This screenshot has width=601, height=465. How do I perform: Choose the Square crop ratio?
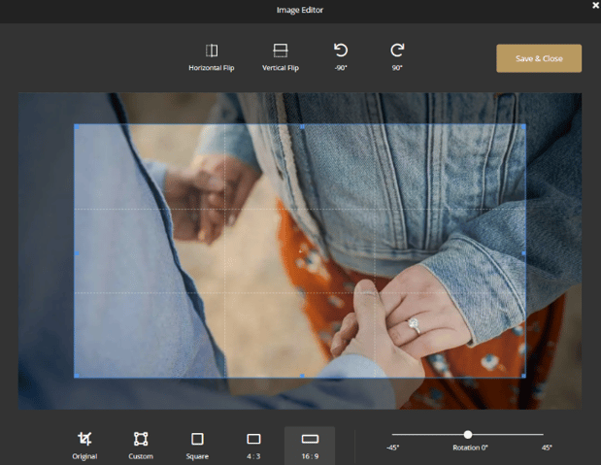197,439
